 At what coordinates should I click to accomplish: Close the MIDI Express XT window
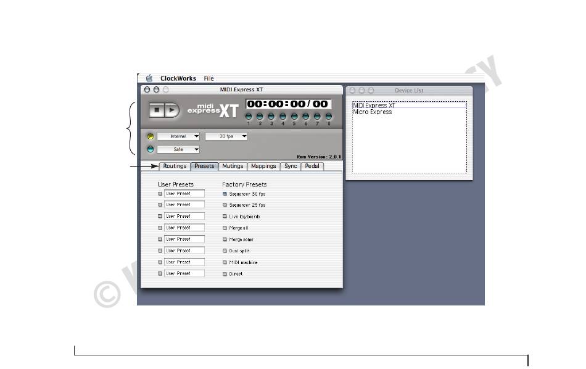147,89
